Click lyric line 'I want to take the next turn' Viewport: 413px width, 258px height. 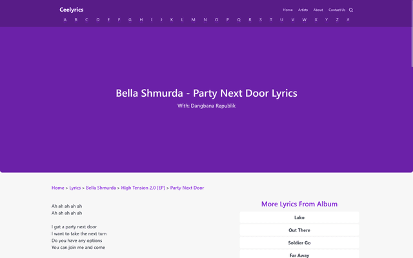pyautogui.click(x=79, y=233)
